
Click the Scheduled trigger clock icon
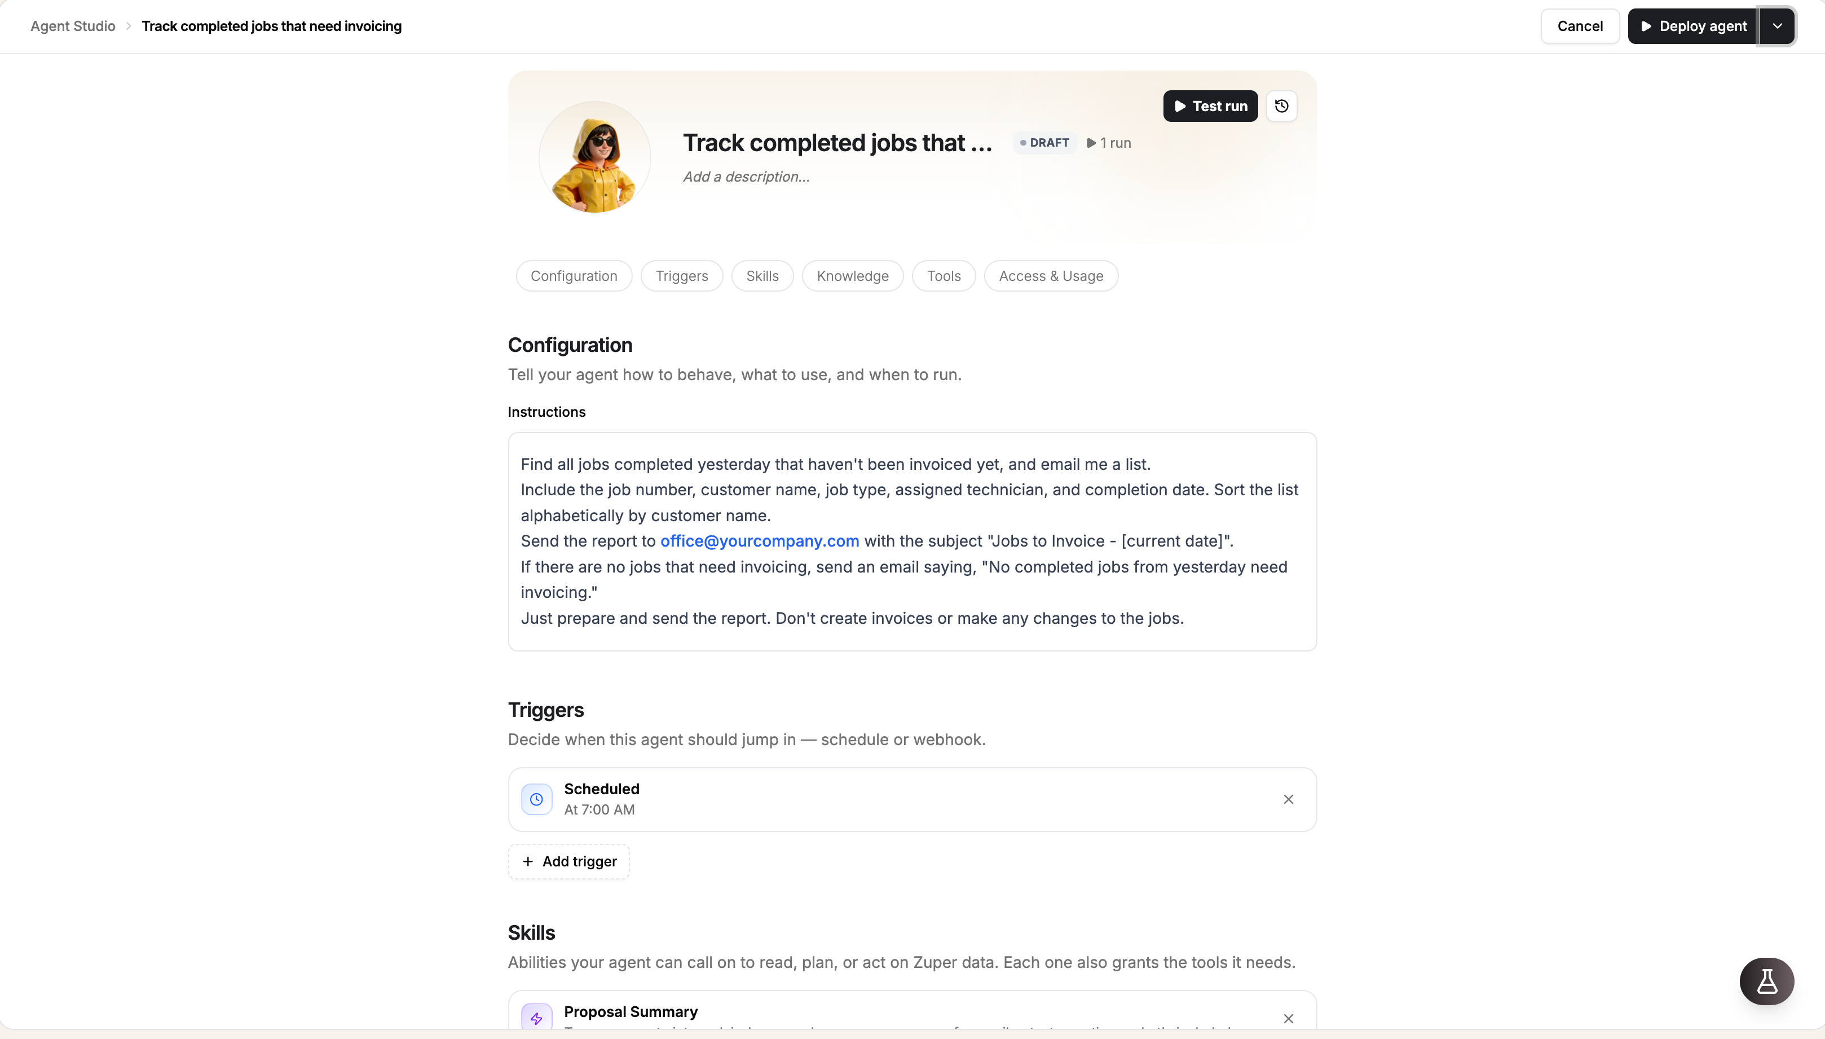pyautogui.click(x=536, y=799)
